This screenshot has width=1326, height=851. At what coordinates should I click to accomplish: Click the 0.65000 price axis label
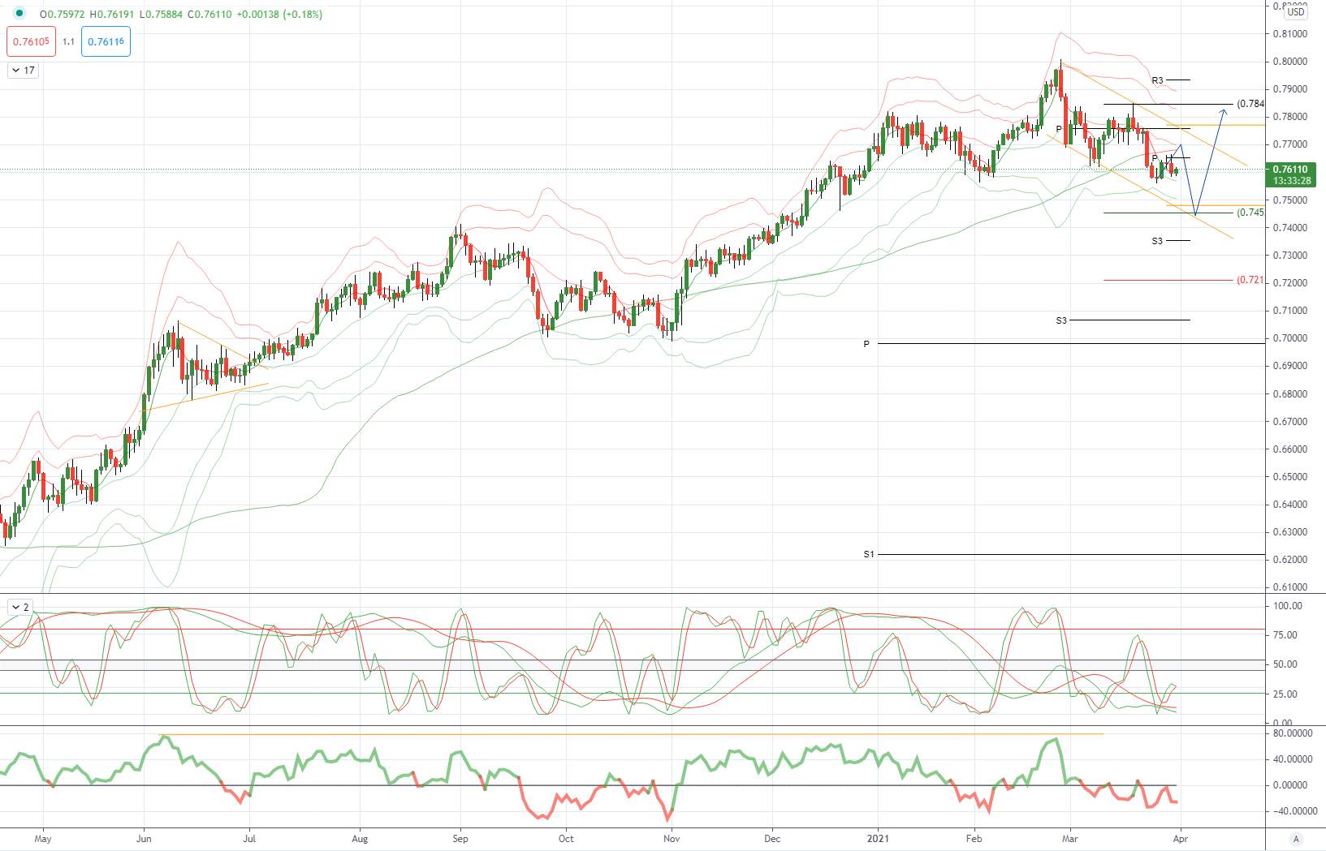(1289, 477)
